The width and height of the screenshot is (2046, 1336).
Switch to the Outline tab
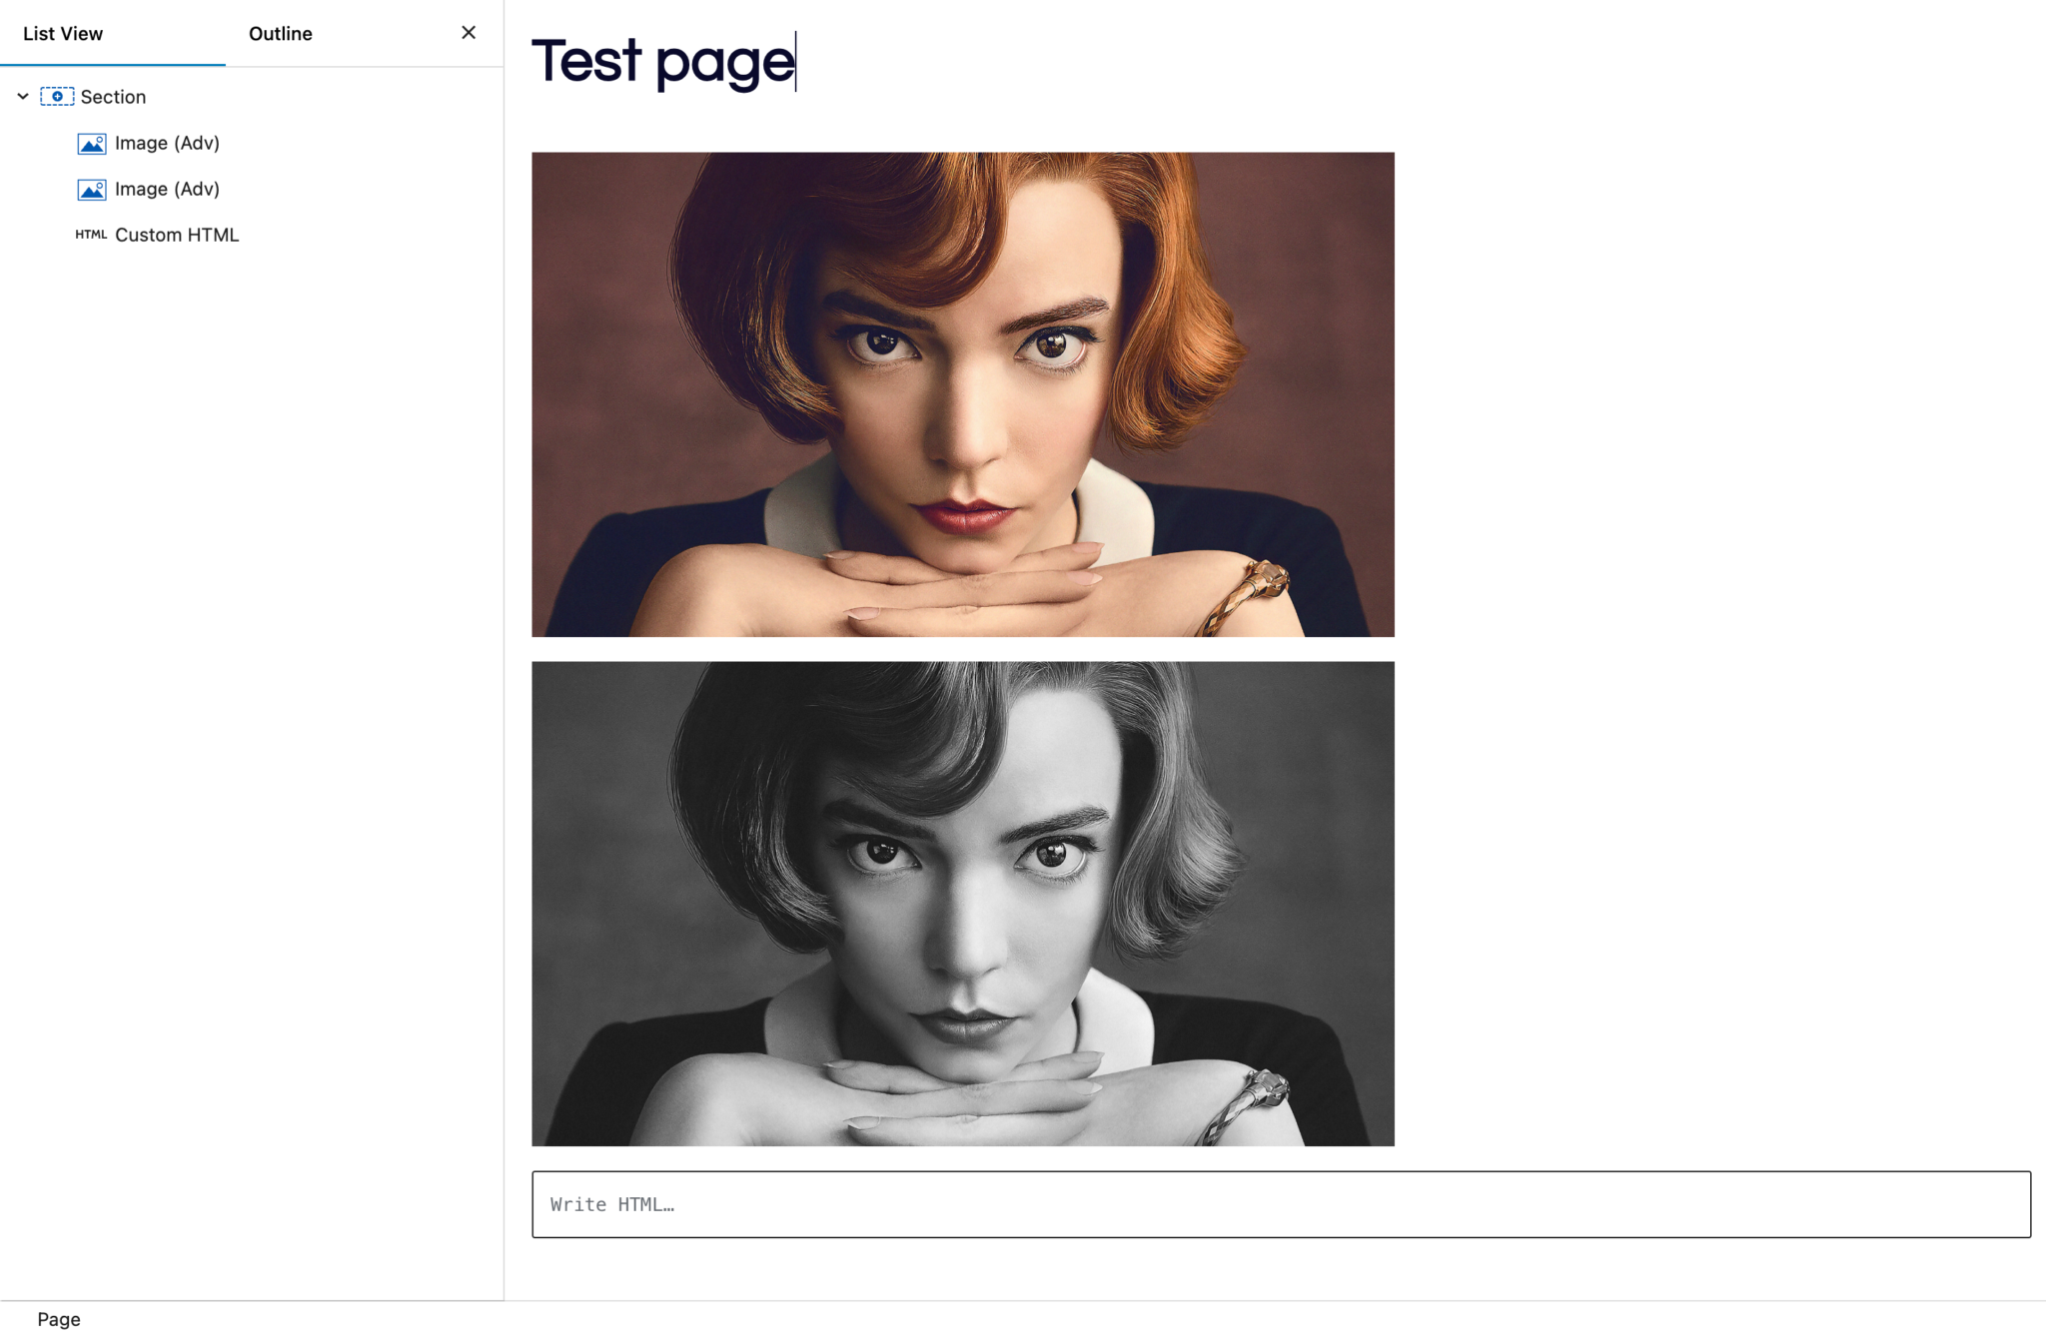point(280,33)
